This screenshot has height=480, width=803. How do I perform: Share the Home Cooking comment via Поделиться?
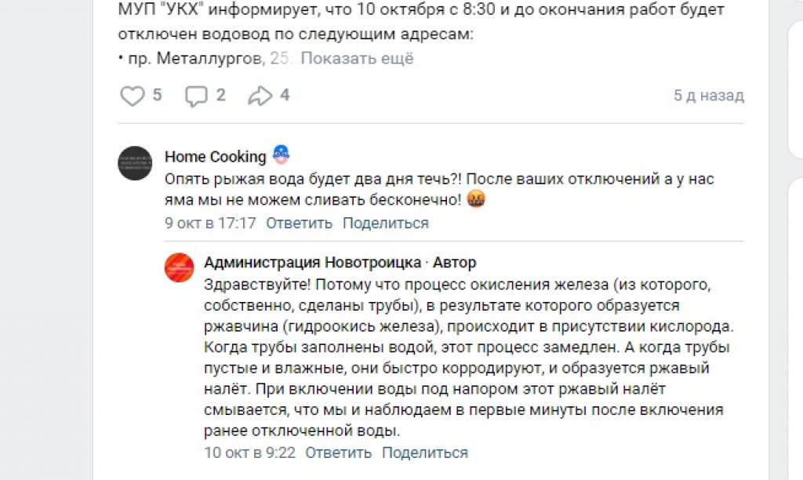point(385,223)
